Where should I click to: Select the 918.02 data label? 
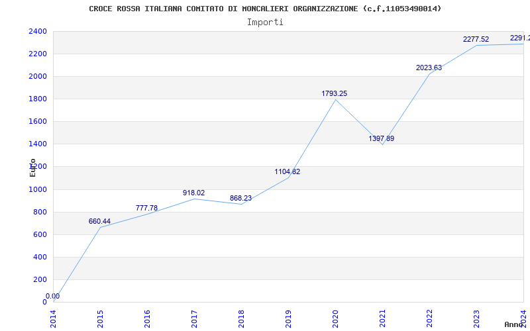click(x=193, y=193)
